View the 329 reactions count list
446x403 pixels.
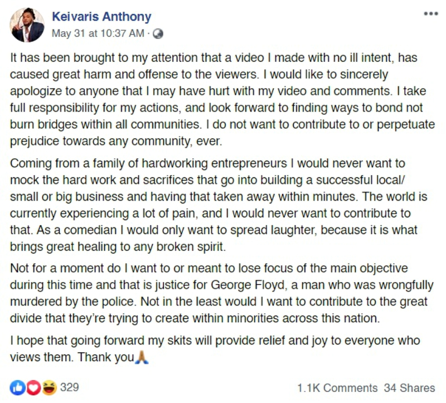pyautogui.click(x=69, y=387)
